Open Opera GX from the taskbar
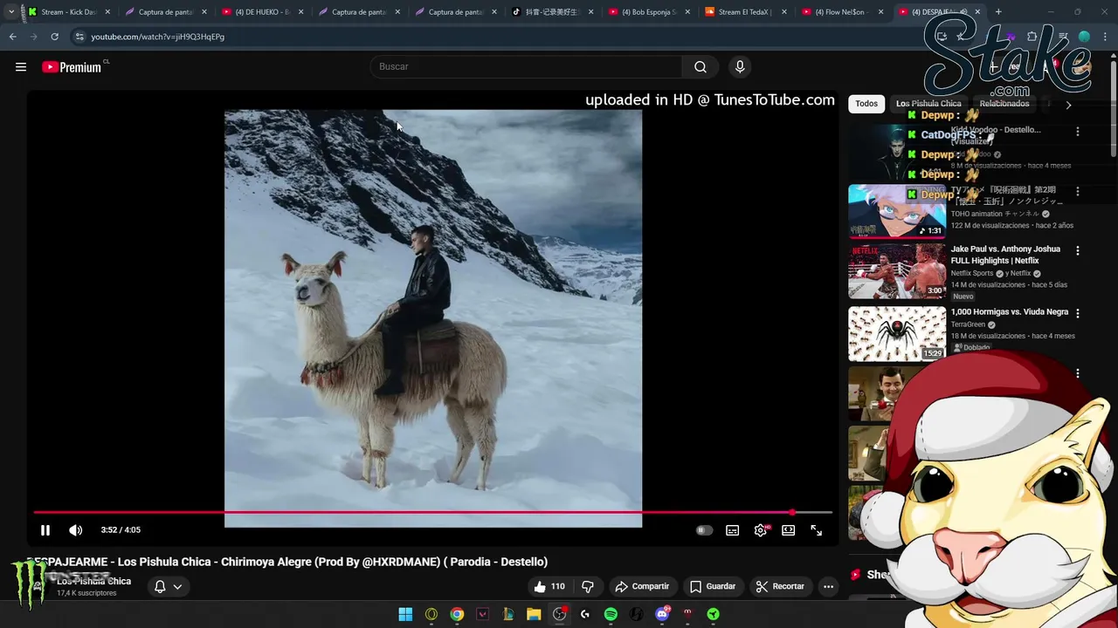This screenshot has height=628, width=1118. pyautogui.click(x=431, y=614)
